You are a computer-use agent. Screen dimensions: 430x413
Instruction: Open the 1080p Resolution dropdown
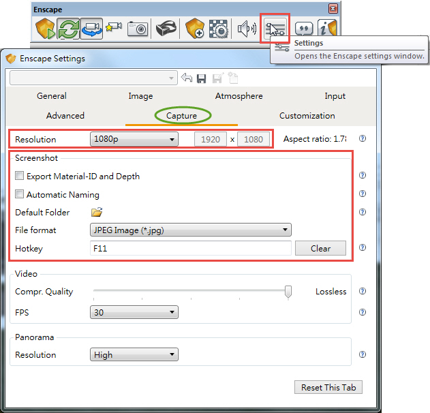tap(134, 139)
